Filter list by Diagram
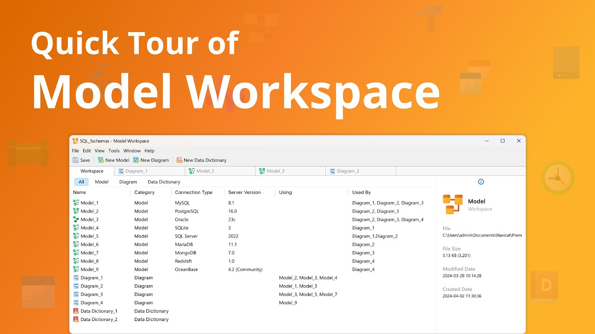Viewport: 595px width, 334px height. point(128,182)
